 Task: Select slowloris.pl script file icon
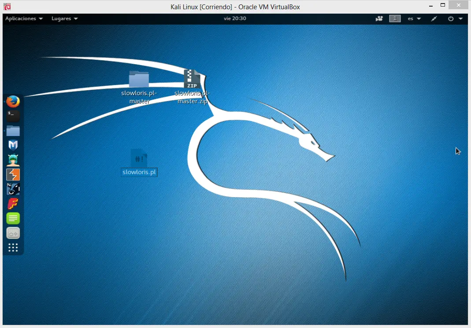(x=139, y=158)
